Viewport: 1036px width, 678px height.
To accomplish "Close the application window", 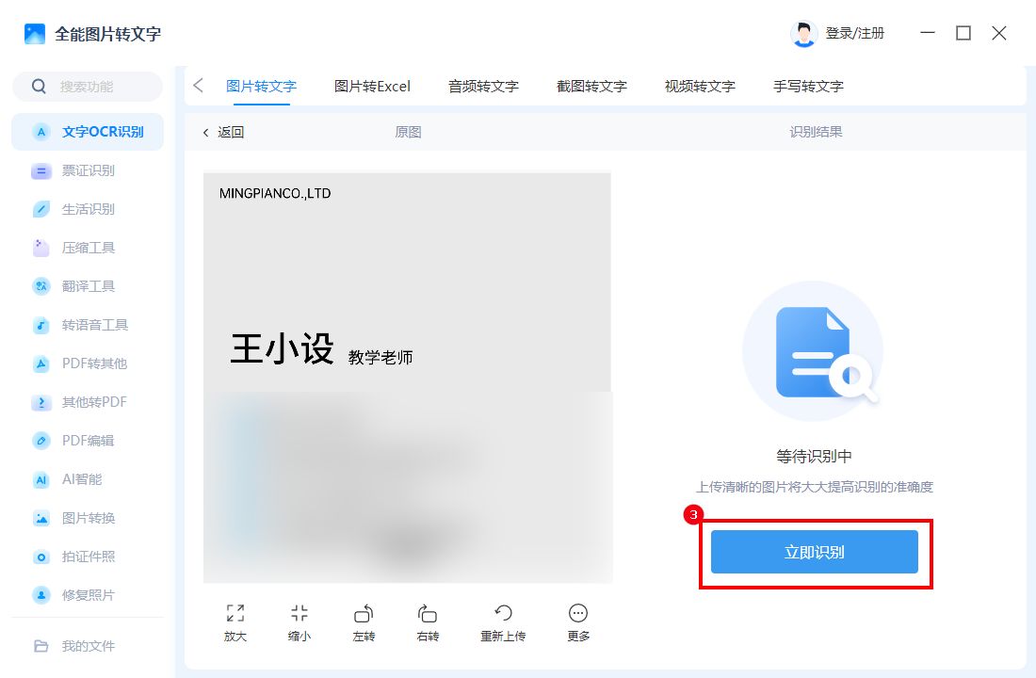I will 999,33.
